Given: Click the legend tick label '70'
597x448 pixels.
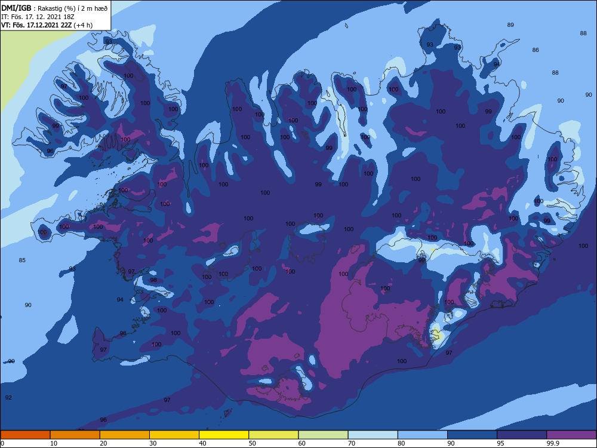Looking at the screenshot, I should coord(352,443).
